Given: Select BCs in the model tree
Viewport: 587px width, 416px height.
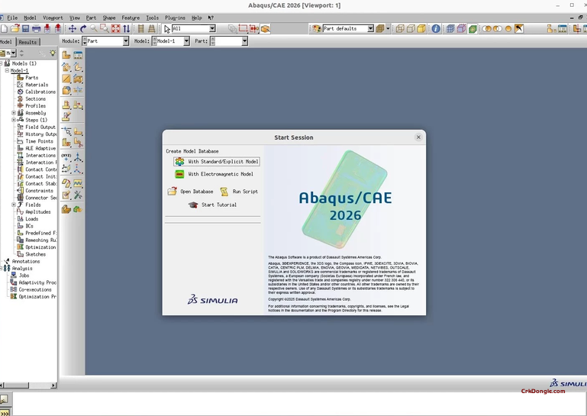Looking at the screenshot, I should point(29,226).
